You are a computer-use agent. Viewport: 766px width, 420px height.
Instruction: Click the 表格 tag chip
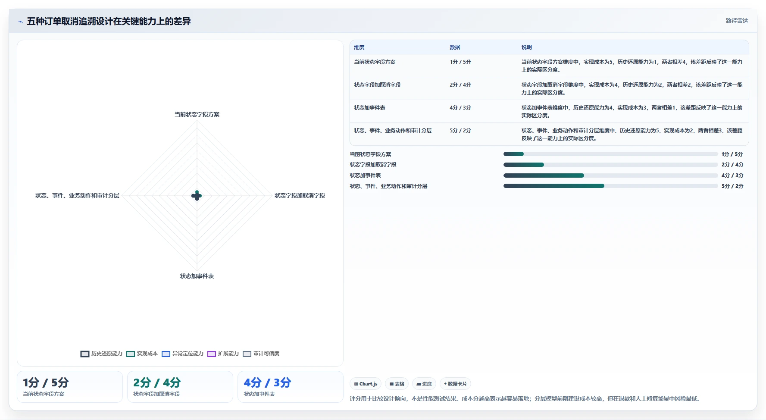(x=397, y=384)
